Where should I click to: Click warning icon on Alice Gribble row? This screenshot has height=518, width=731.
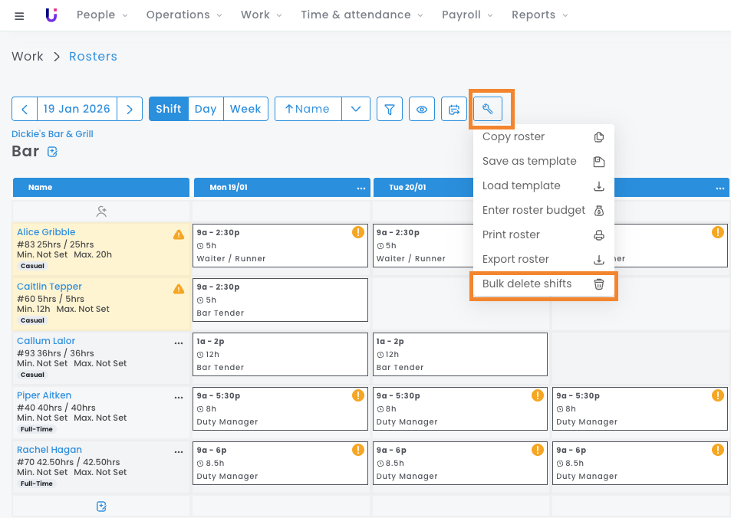pyautogui.click(x=179, y=234)
